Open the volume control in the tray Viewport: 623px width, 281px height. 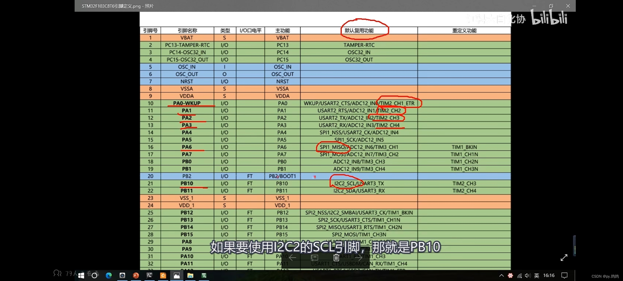[x=528, y=275]
